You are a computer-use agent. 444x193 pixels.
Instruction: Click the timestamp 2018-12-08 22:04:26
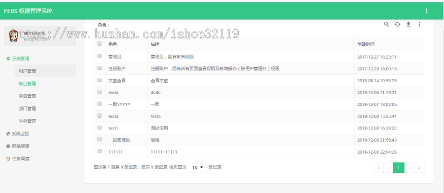(x=377, y=152)
